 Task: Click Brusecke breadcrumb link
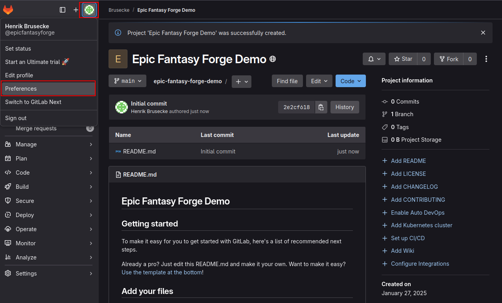(119, 10)
